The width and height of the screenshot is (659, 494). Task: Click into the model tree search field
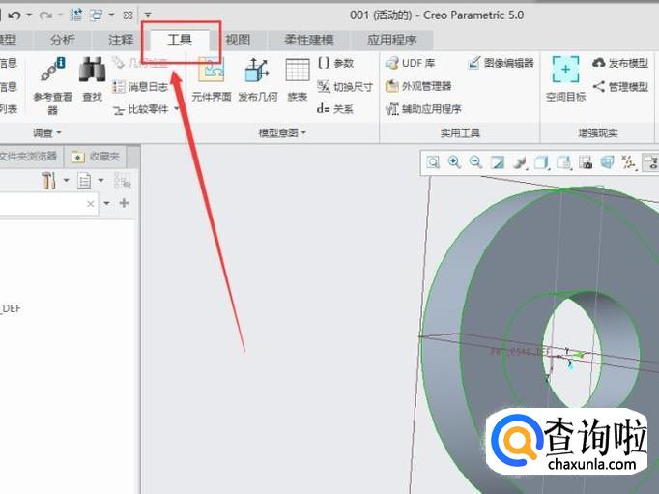coord(48,204)
